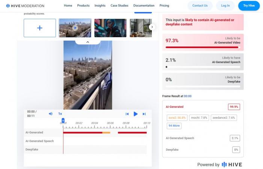Screen dimensions: 263x169
Task: Mute the video with the speaker icon
Action: tap(51, 114)
